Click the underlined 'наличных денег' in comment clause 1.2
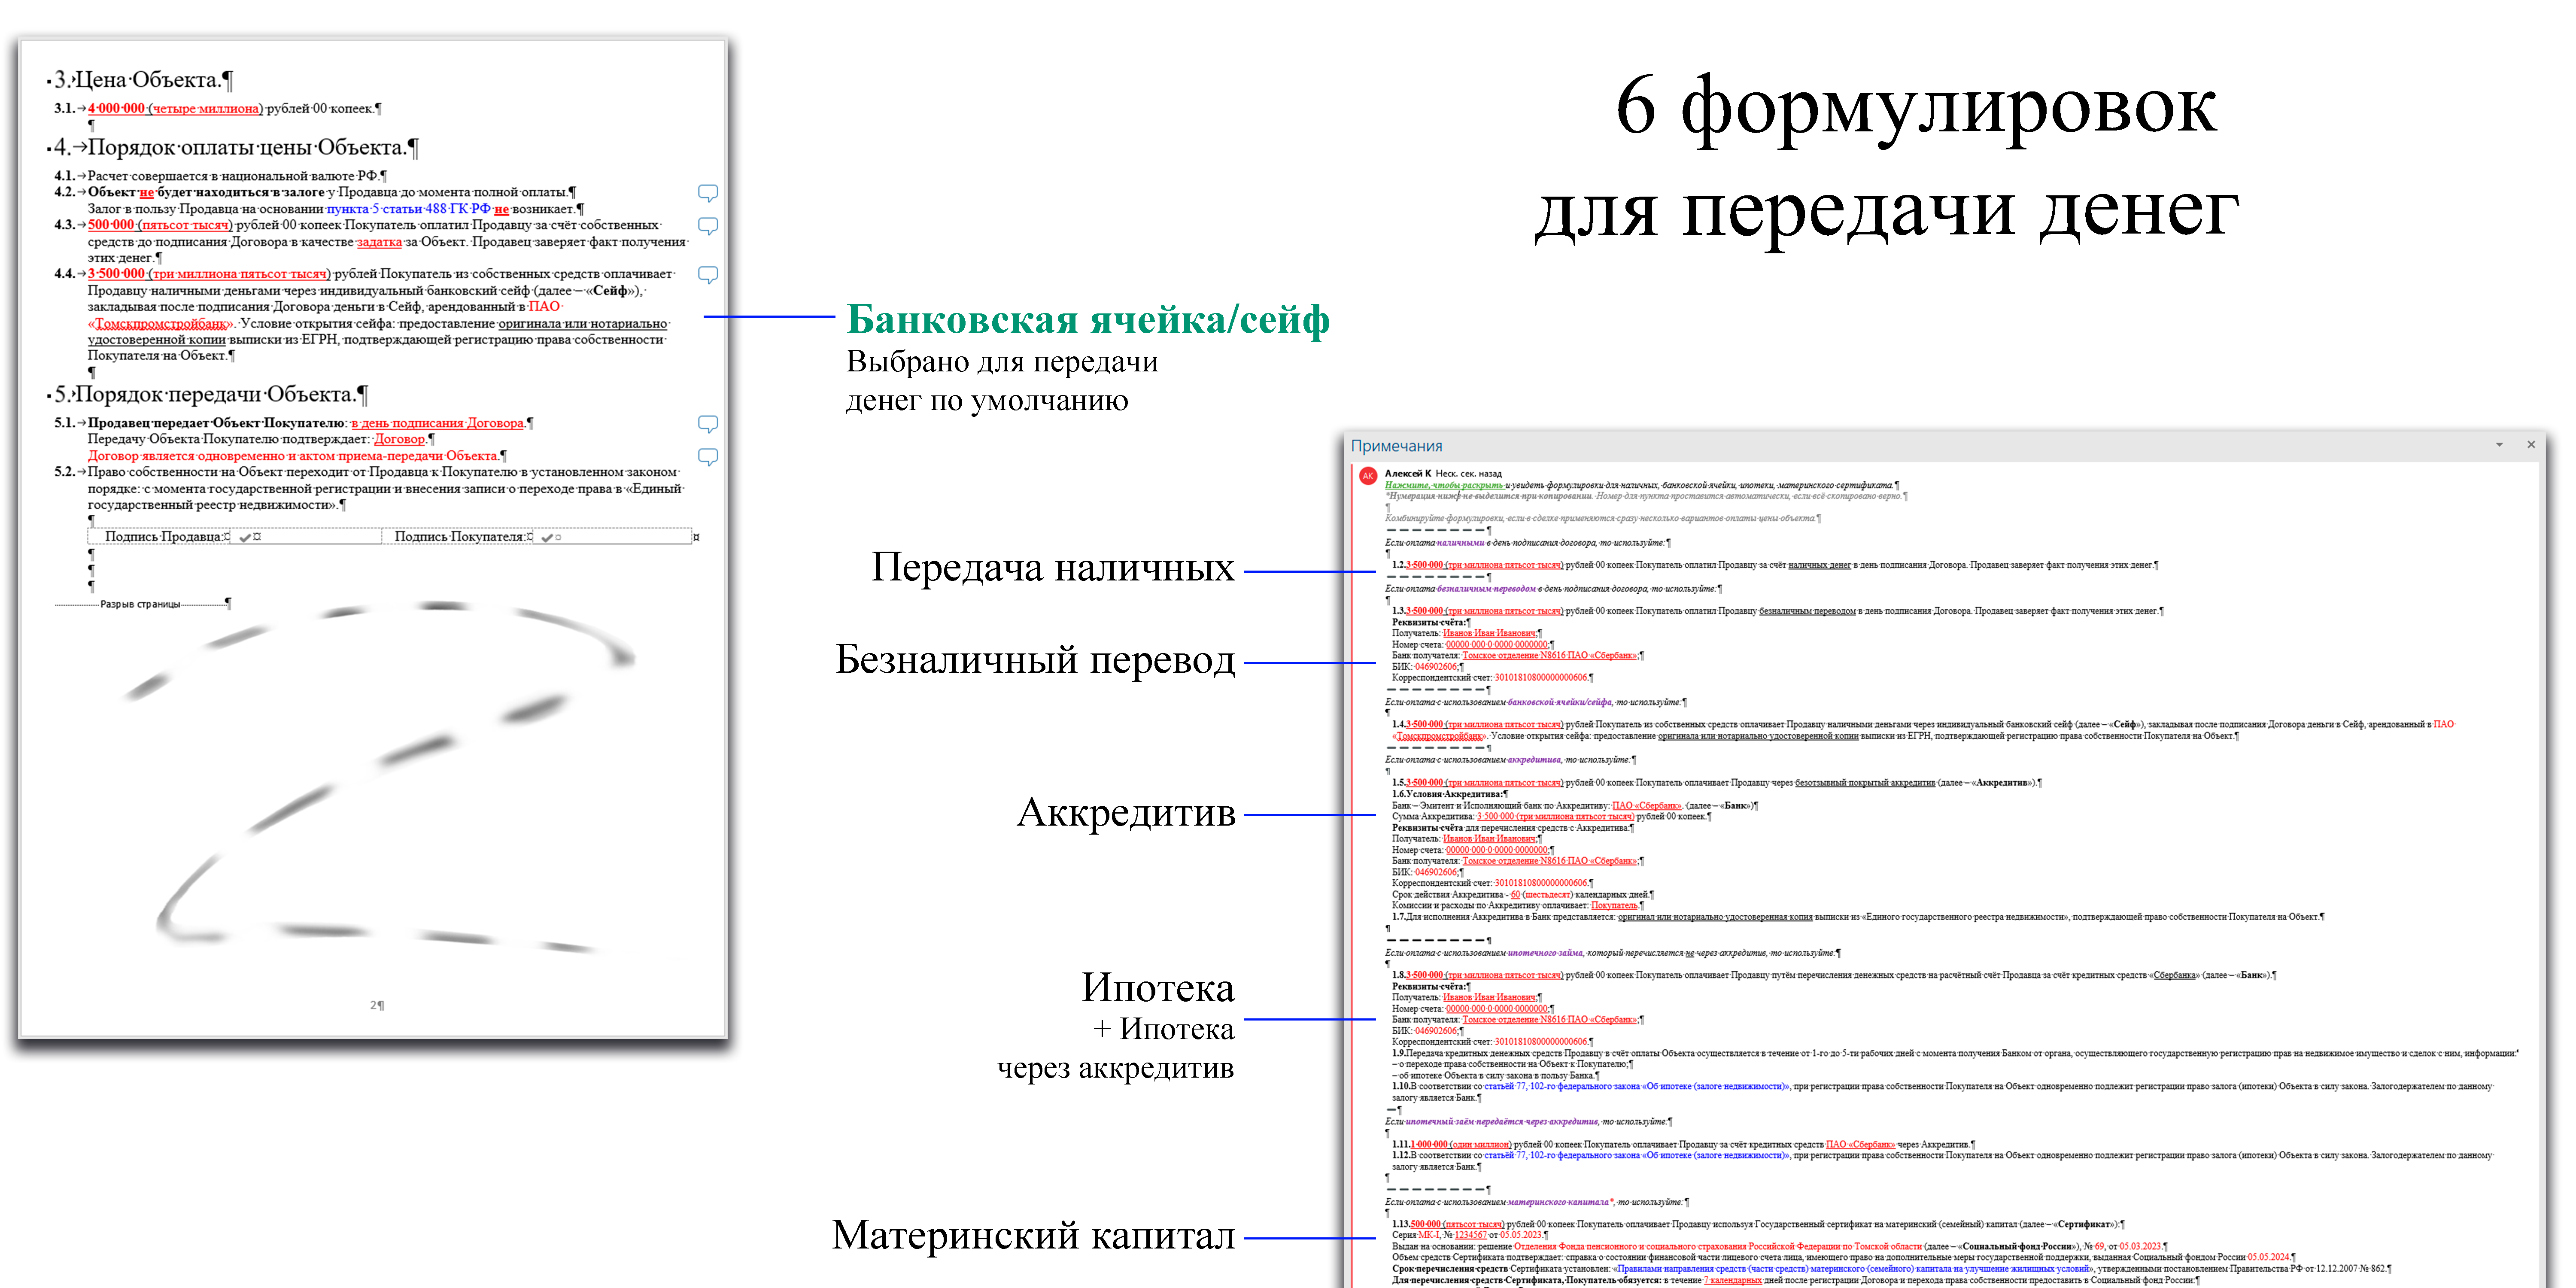 [1819, 565]
